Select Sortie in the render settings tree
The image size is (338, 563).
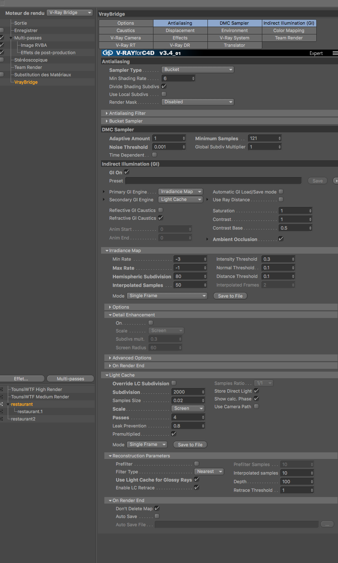[x=20, y=23]
